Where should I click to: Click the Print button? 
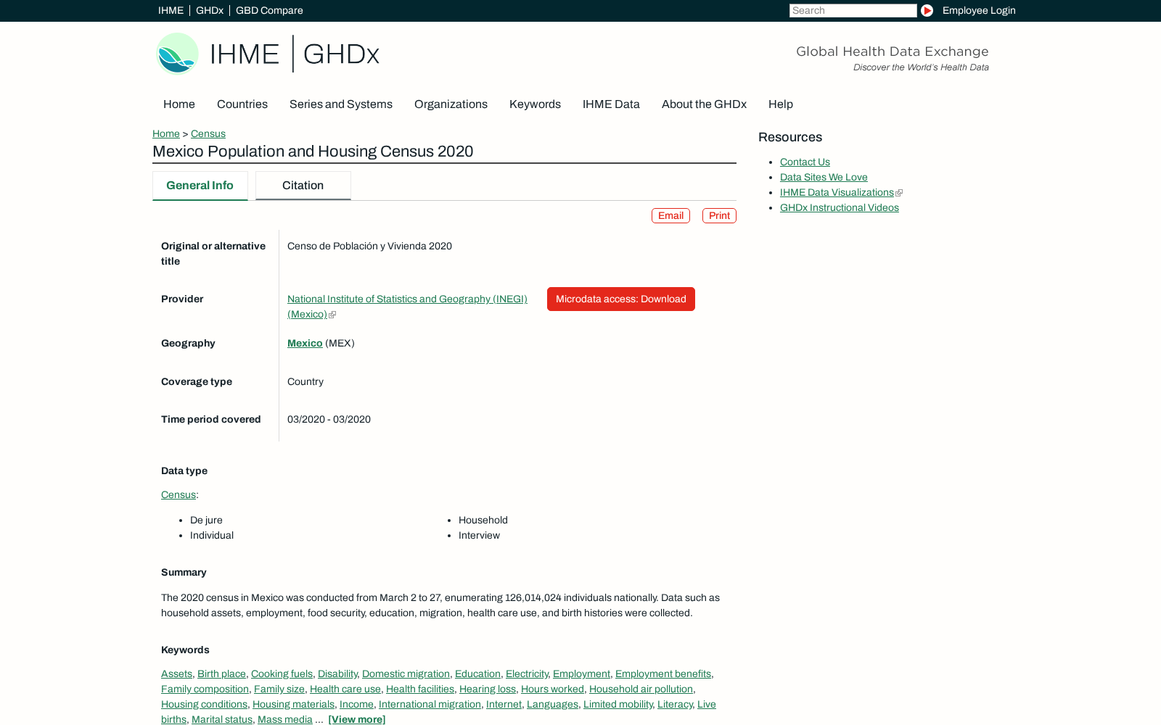(719, 215)
